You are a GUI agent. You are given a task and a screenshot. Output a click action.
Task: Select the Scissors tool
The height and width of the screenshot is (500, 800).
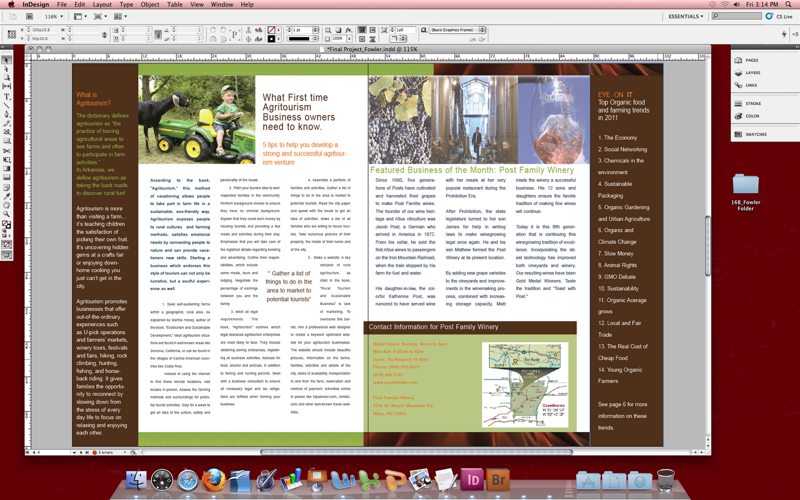(6, 150)
